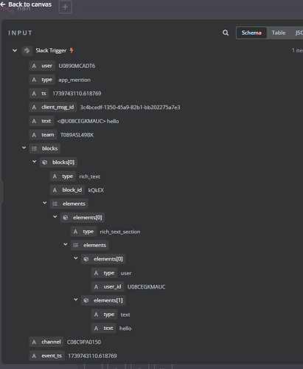Select the client_msg_id field pill

pos(53,107)
